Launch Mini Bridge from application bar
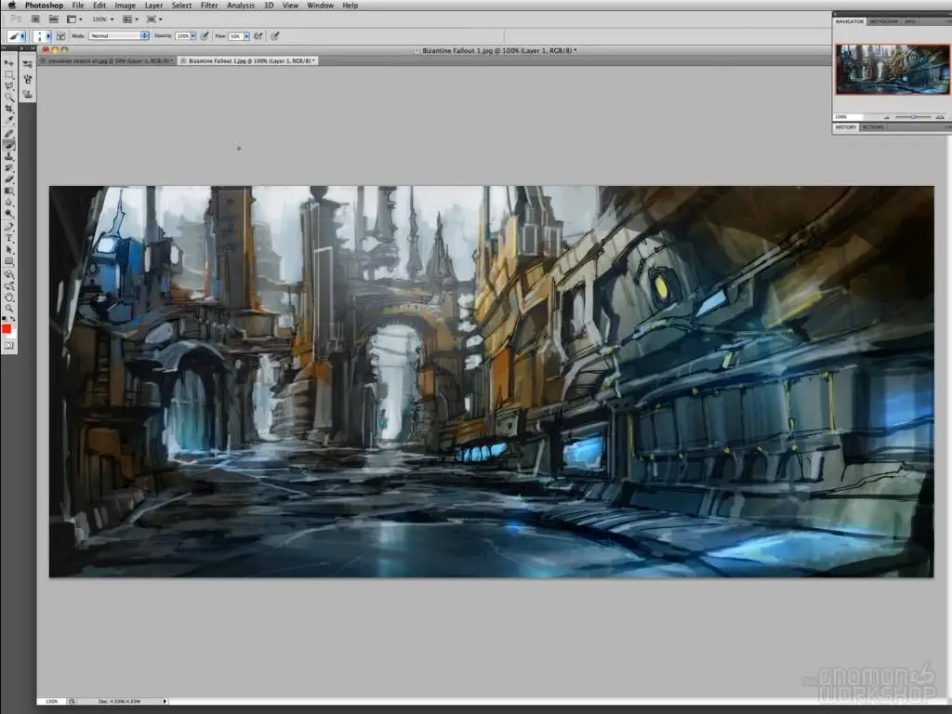The image size is (952, 714). pyautogui.click(x=53, y=20)
